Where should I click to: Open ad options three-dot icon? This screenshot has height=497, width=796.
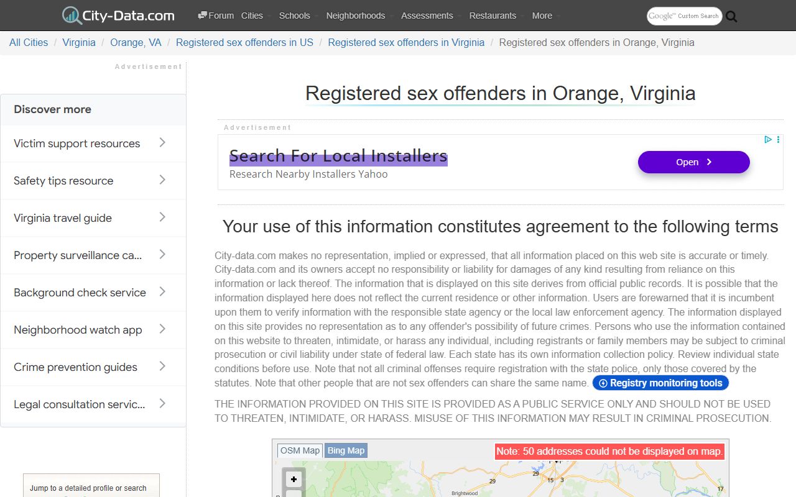click(778, 140)
